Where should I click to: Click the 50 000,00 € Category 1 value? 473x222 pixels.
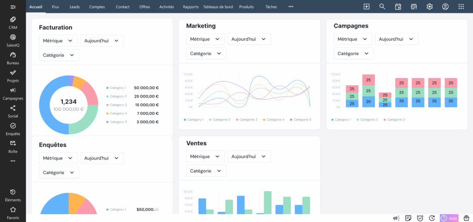[x=146, y=88]
